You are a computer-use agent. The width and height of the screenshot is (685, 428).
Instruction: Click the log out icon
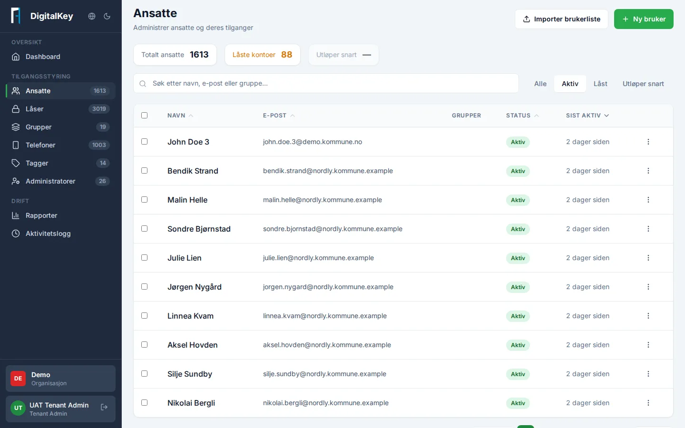click(104, 407)
